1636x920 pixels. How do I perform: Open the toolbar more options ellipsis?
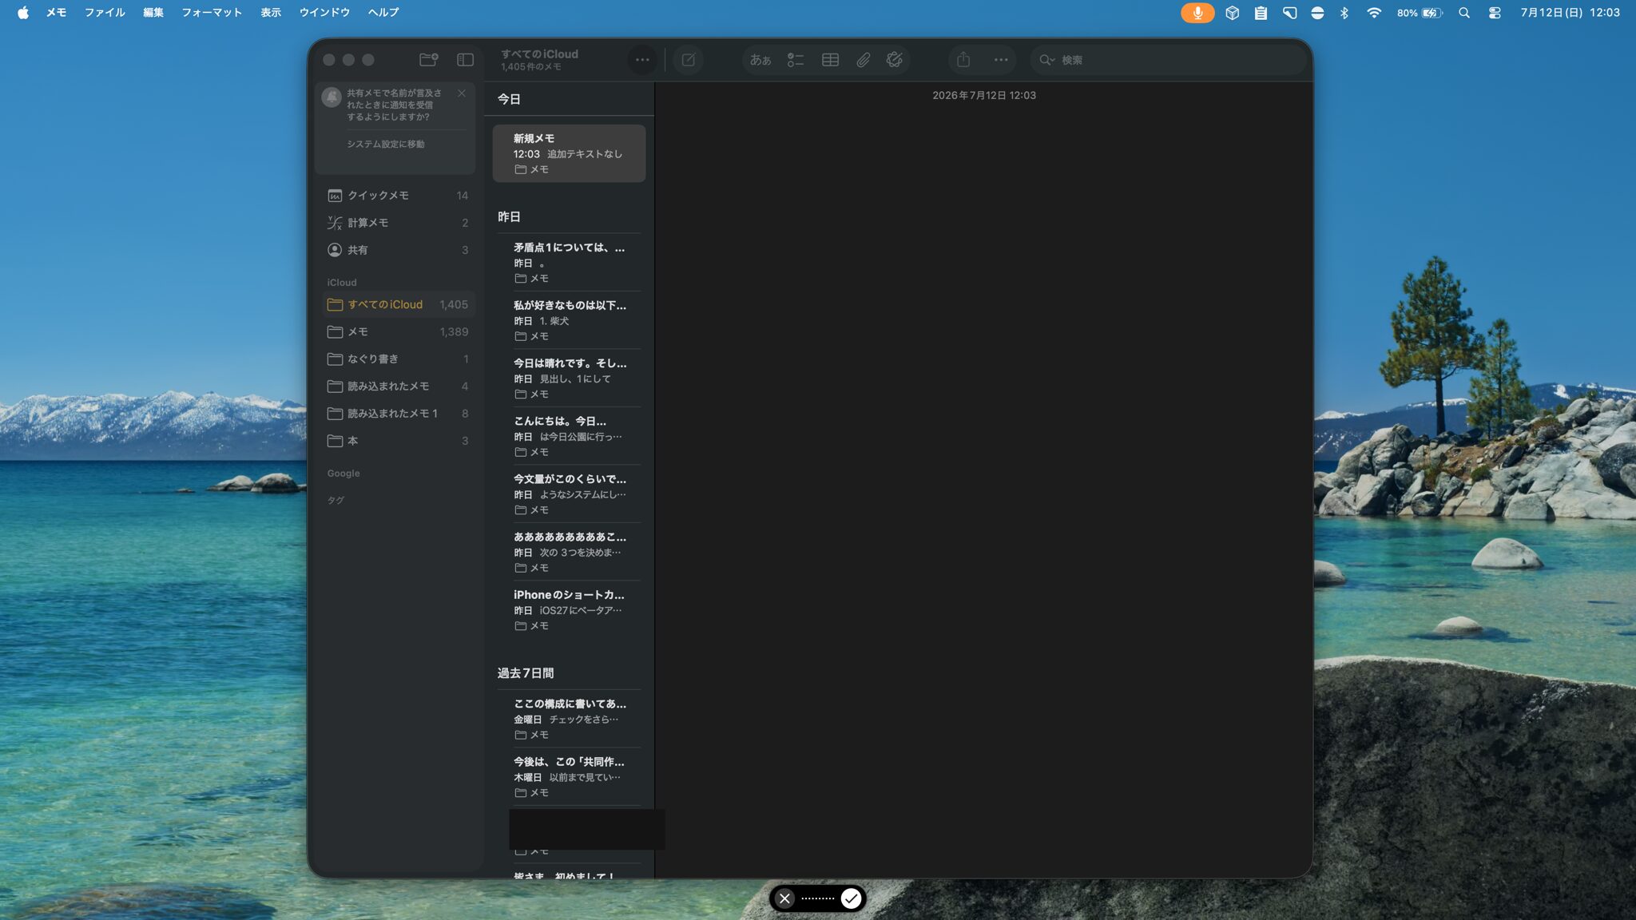click(x=1001, y=60)
